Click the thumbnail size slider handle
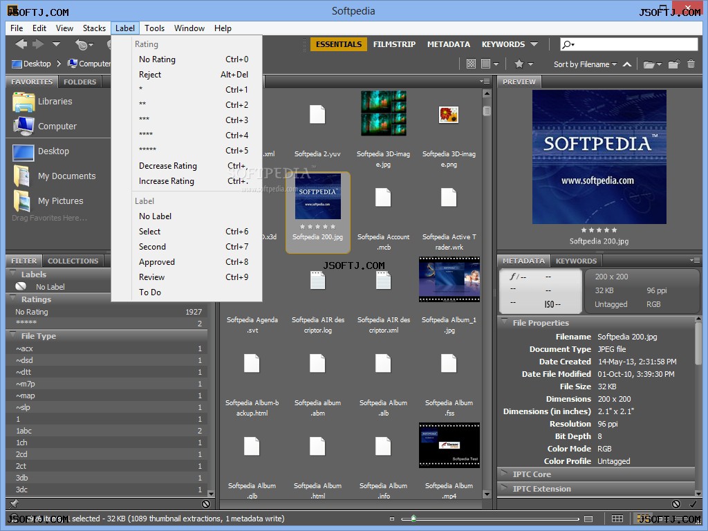The width and height of the screenshot is (708, 531). tap(413, 519)
